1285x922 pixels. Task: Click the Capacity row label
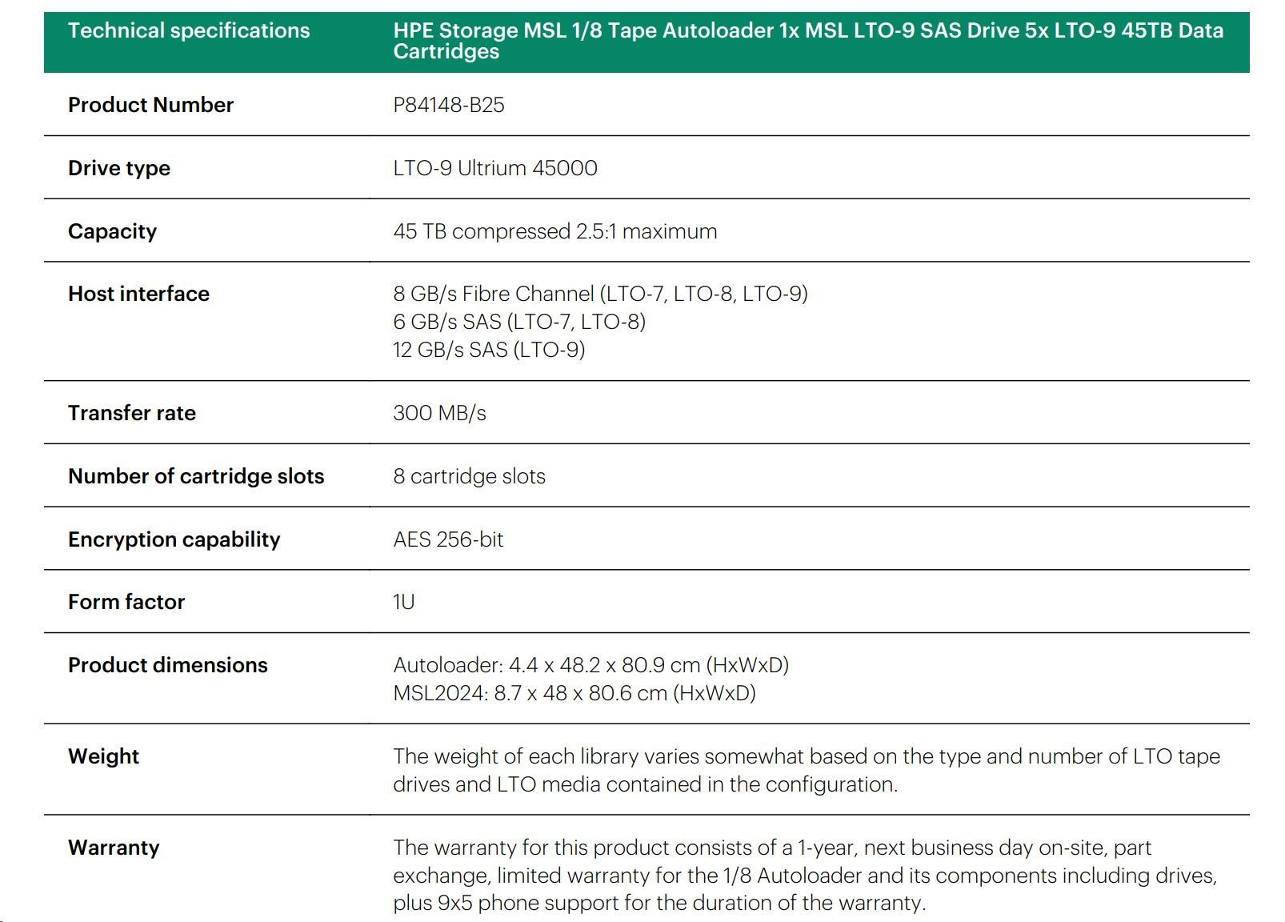112,231
